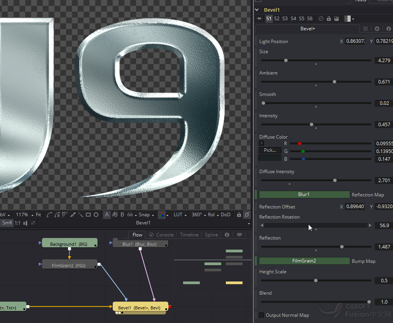Open the Info tab icon in tool controls

point(388,29)
